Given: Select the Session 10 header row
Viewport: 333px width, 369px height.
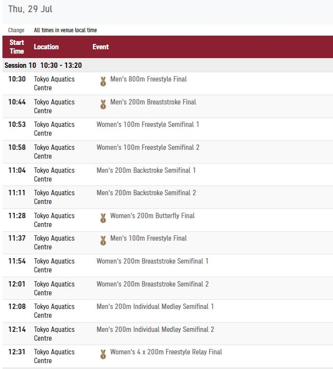Looking at the screenshot, I should tap(168, 65).
